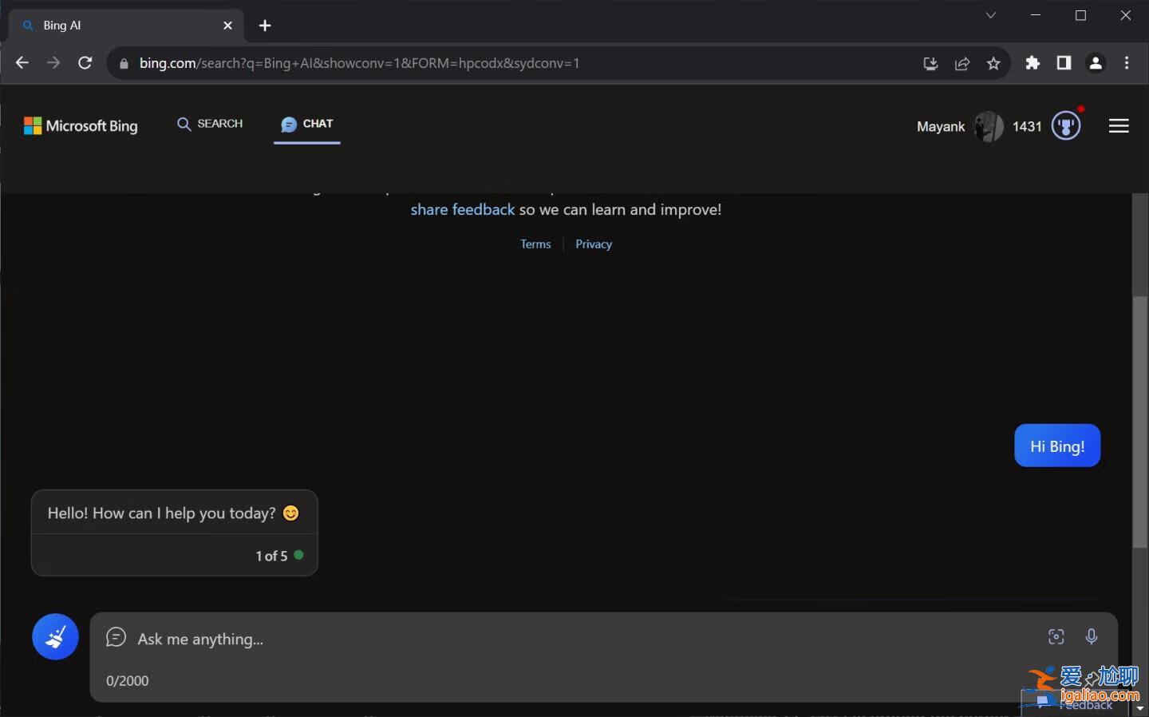Open the Bing hamburger menu

click(1119, 126)
